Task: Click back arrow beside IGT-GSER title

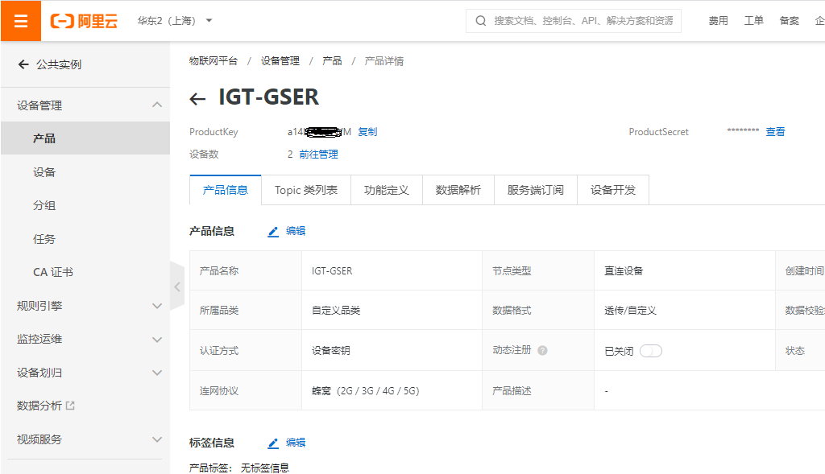Action: pyautogui.click(x=197, y=98)
